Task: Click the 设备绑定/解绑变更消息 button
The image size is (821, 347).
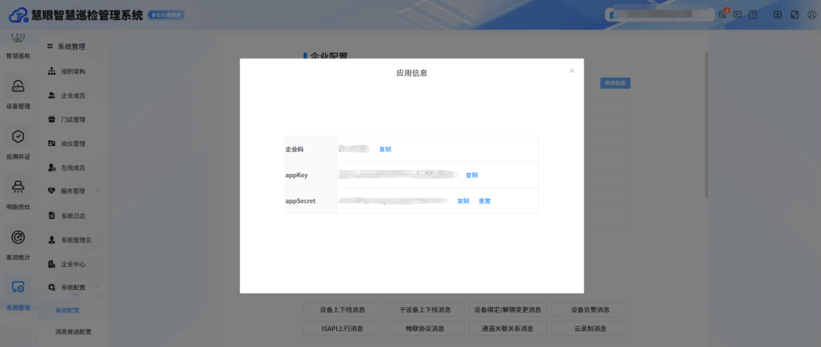Action: (x=508, y=309)
